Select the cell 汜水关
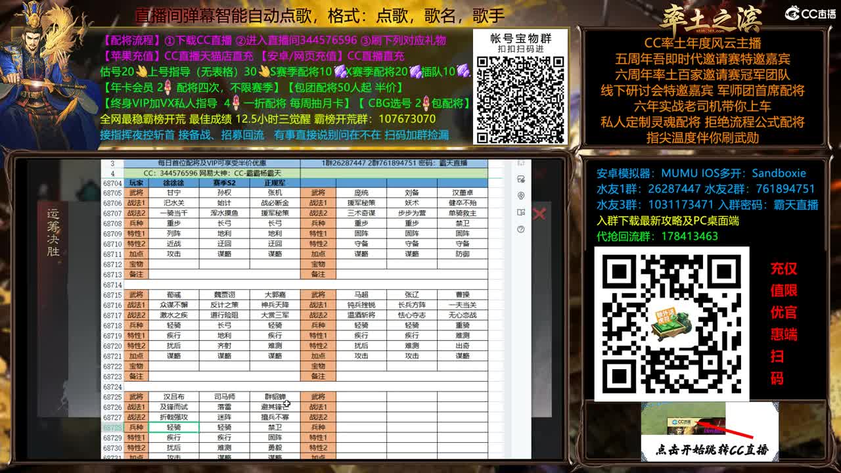The image size is (841, 473). click(173, 203)
